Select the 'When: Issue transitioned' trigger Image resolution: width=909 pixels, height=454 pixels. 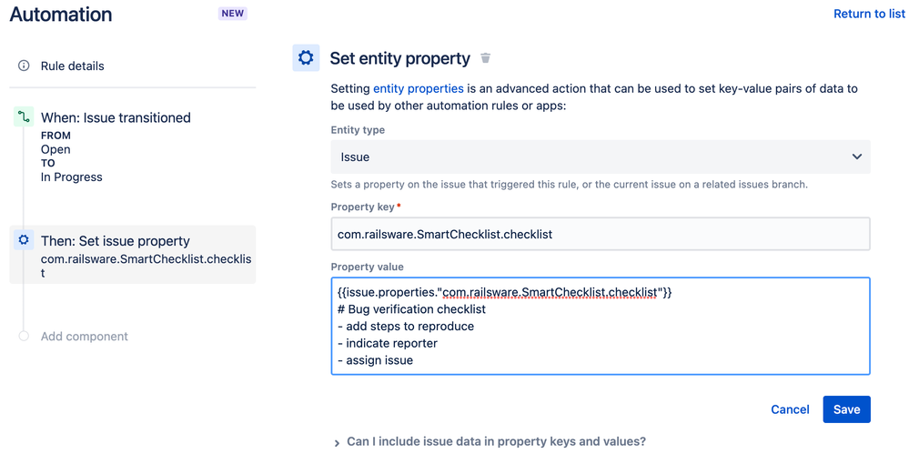coord(116,117)
